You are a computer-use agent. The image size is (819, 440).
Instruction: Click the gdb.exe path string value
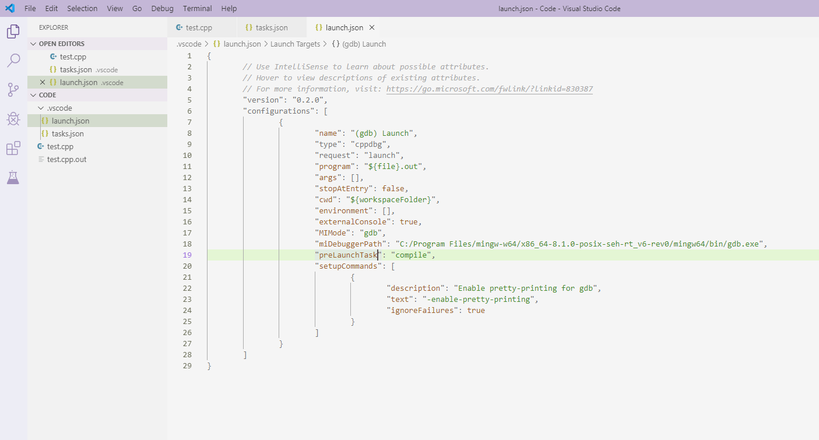tap(579, 244)
